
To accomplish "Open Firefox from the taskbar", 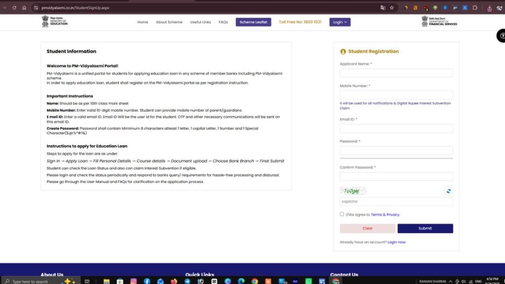I will point(174,281).
